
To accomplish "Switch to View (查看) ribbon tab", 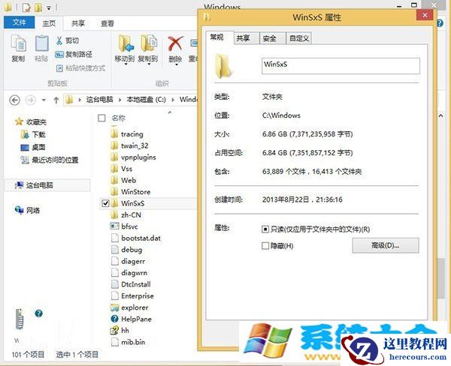I will (107, 23).
